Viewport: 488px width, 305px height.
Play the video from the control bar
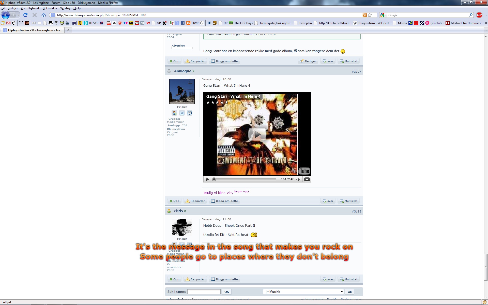[x=207, y=179]
